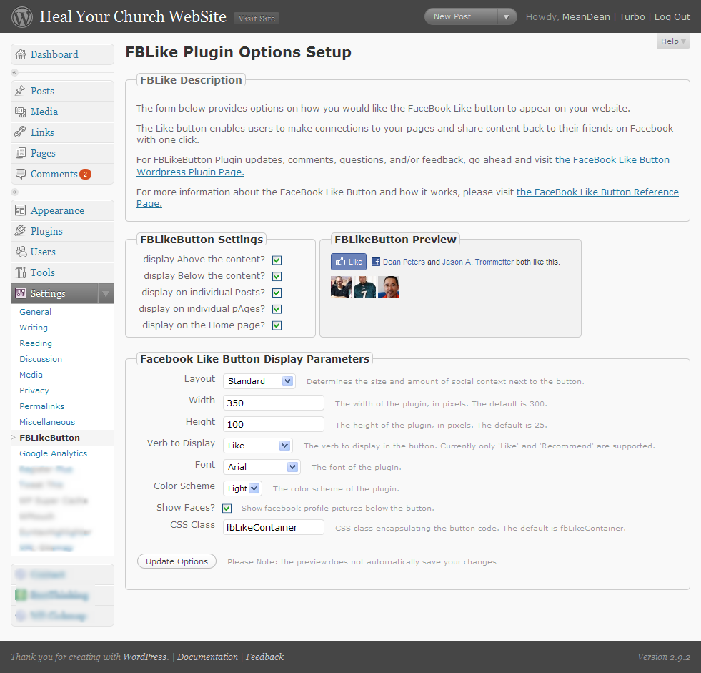Click the Update Options button
The image size is (701, 673).
click(177, 561)
